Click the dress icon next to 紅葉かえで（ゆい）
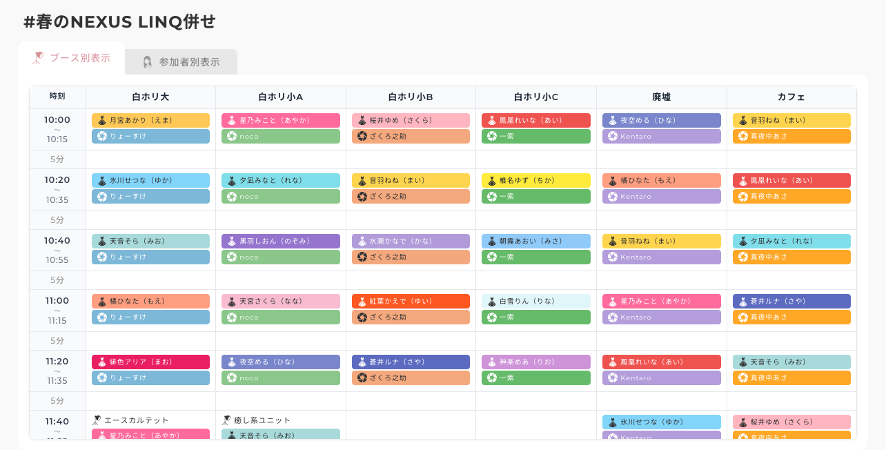The width and height of the screenshot is (886, 450). coord(362,302)
